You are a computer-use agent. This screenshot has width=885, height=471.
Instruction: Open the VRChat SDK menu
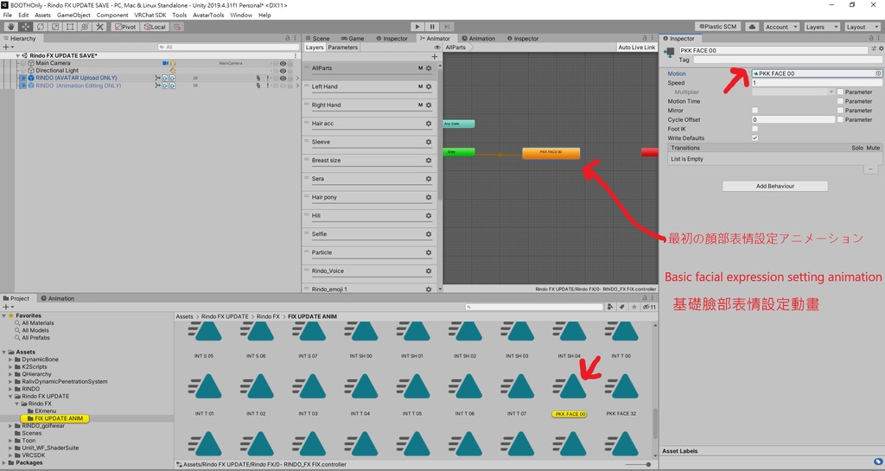(x=150, y=16)
